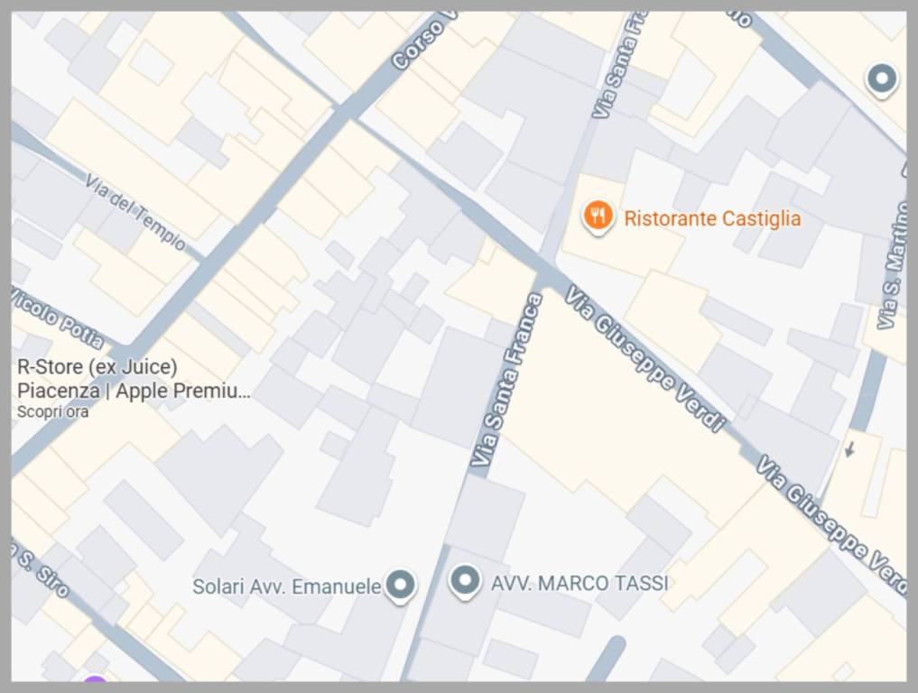Viewport: 918px width, 693px height.
Task: Click the one-way arrow near Via S. Martino
Action: pyautogui.click(x=850, y=449)
